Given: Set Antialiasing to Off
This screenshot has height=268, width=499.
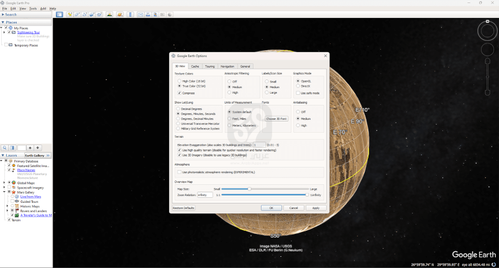Looking at the screenshot, I should tap(298, 112).
